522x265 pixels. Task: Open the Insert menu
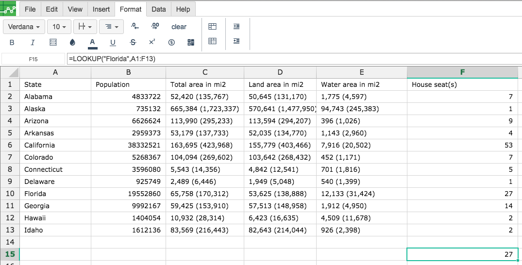[101, 9]
